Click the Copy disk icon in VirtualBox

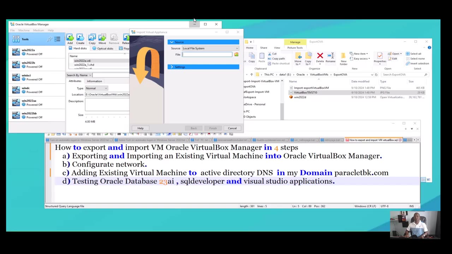[92, 37]
